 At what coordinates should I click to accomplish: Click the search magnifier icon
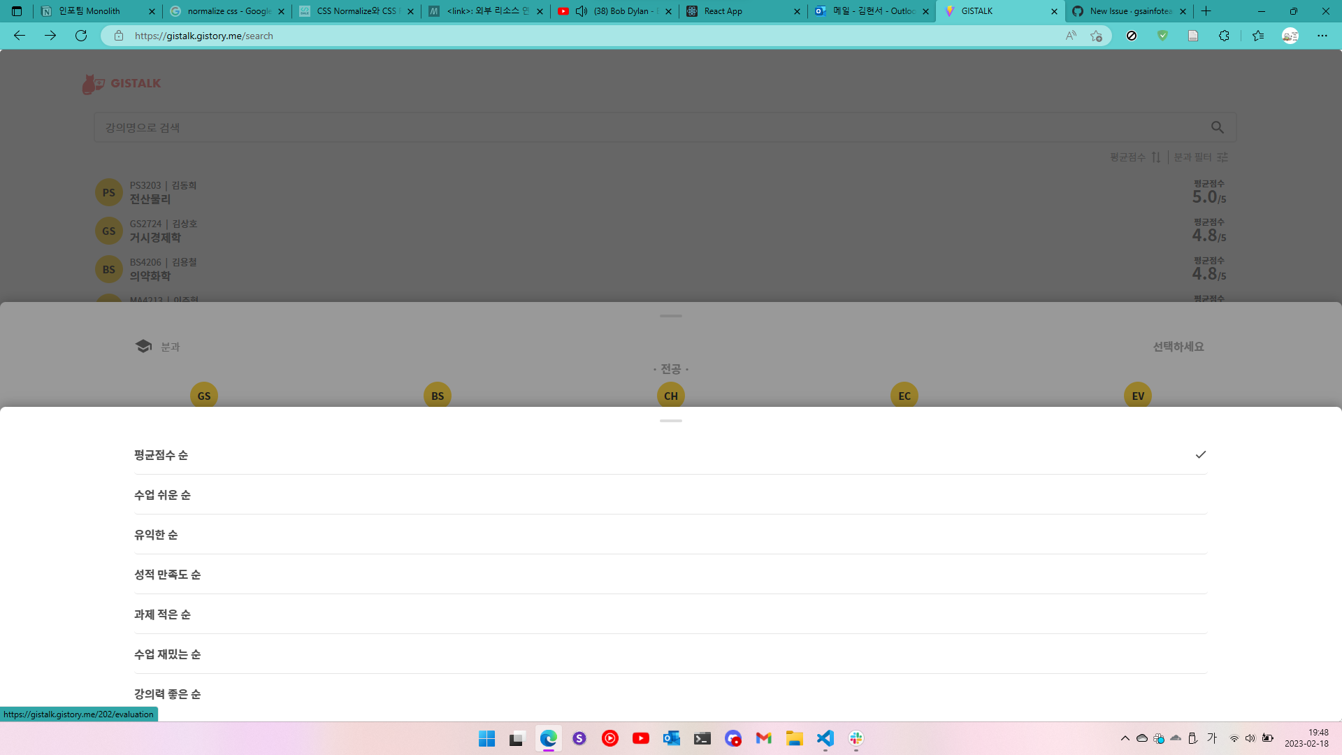pyautogui.click(x=1218, y=127)
